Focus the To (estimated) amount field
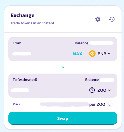Image resolution: width=124 pixels, height=132 pixels. (20, 90)
